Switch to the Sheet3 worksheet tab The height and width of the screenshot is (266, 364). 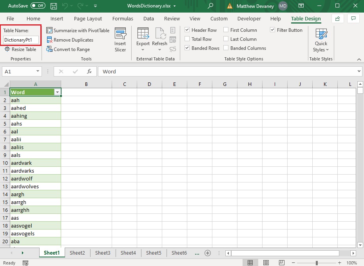[103, 253]
